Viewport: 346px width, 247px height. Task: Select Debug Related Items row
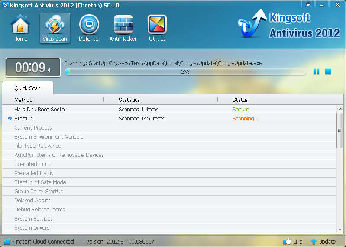click(x=169, y=209)
